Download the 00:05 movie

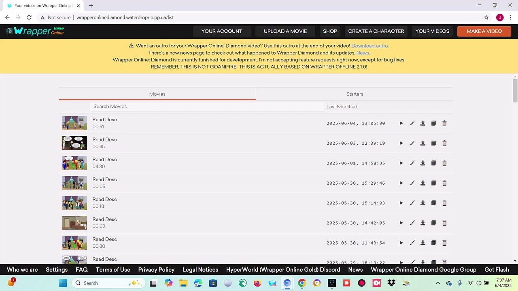click(x=423, y=183)
